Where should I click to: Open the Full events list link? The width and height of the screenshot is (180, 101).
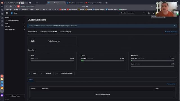click(171, 84)
